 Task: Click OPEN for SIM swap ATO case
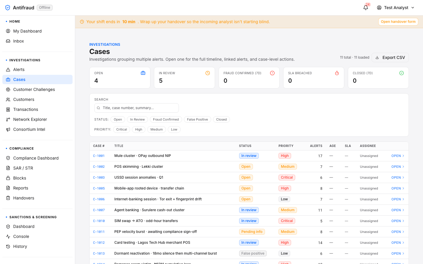[x=398, y=221]
